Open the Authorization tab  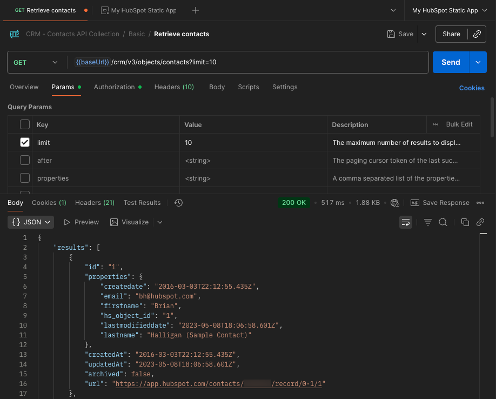[117, 87]
